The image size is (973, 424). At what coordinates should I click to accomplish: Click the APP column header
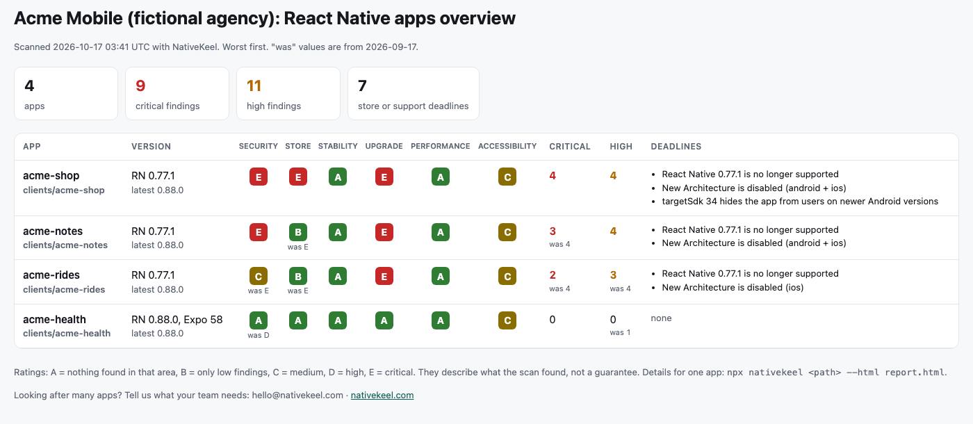pyautogui.click(x=32, y=147)
